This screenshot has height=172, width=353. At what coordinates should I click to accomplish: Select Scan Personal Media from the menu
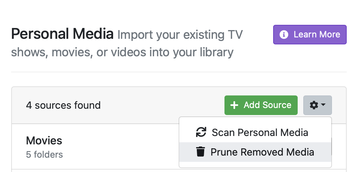click(259, 132)
